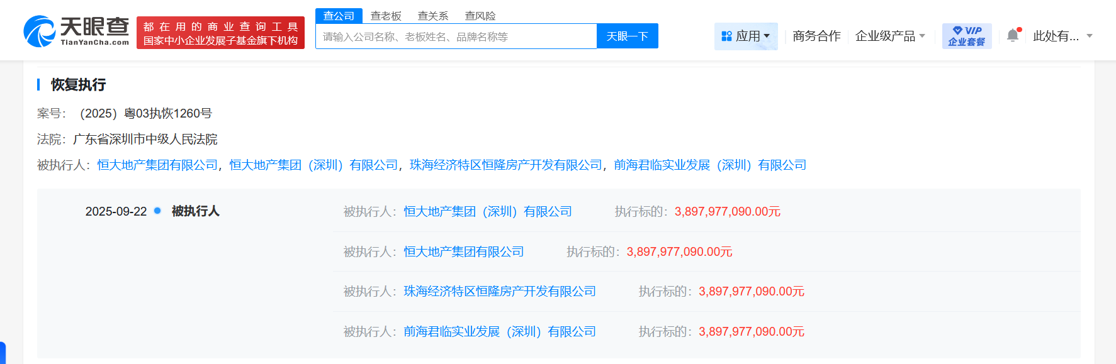1116x364 pixels.
Task: Switch to the 查公司 search tab
Action: [339, 16]
